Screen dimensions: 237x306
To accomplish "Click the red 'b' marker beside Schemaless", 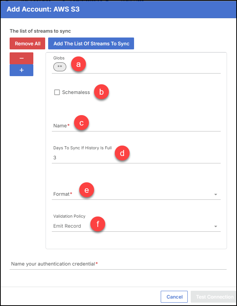I will [101, 92].
